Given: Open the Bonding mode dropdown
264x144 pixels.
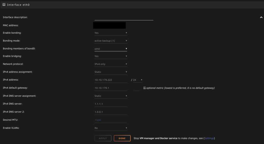Looking at the screenshot, I should pos(111,41).
